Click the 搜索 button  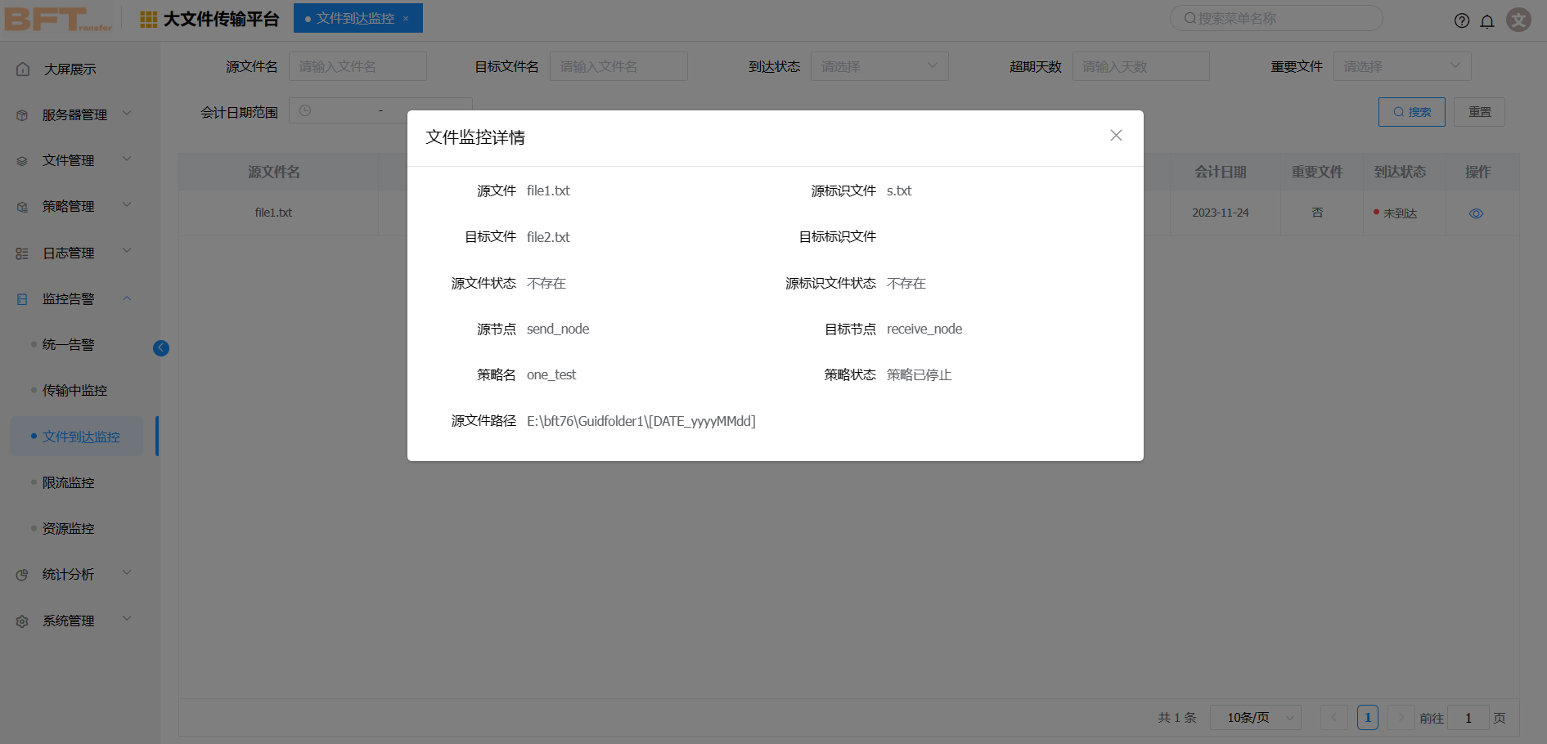(1411, 112)
